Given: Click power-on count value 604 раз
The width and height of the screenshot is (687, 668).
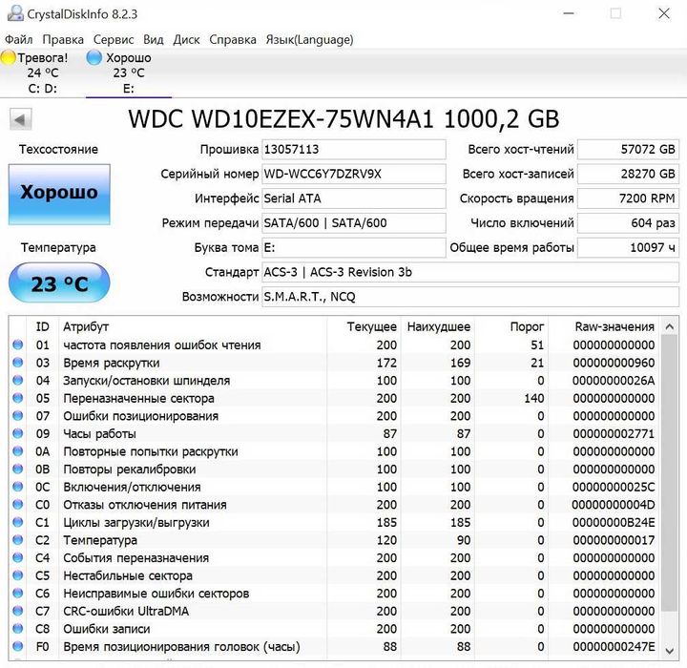Looking at the screenshot, I should [x=628, y=223].
